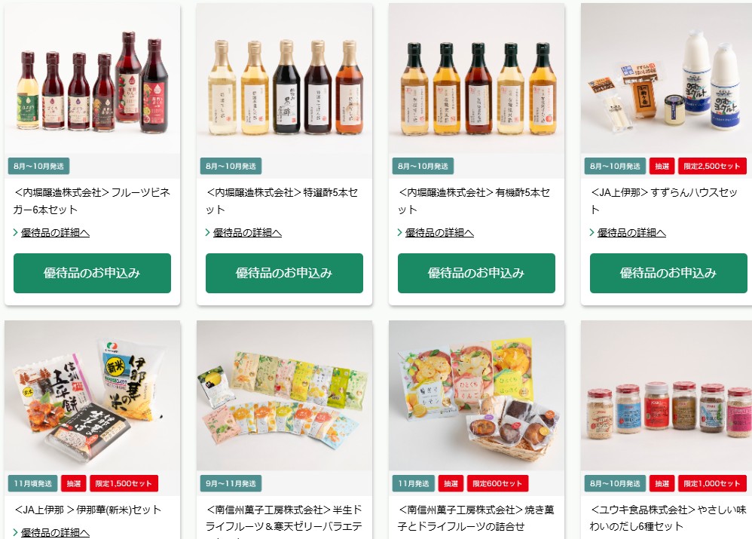
Task: Click the six dashi jars photo
Action: pyautogui.click(x=666, y=396)
